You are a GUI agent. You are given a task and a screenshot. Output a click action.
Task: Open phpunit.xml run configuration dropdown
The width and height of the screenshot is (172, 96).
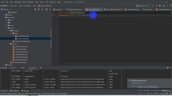pos(143,6)
